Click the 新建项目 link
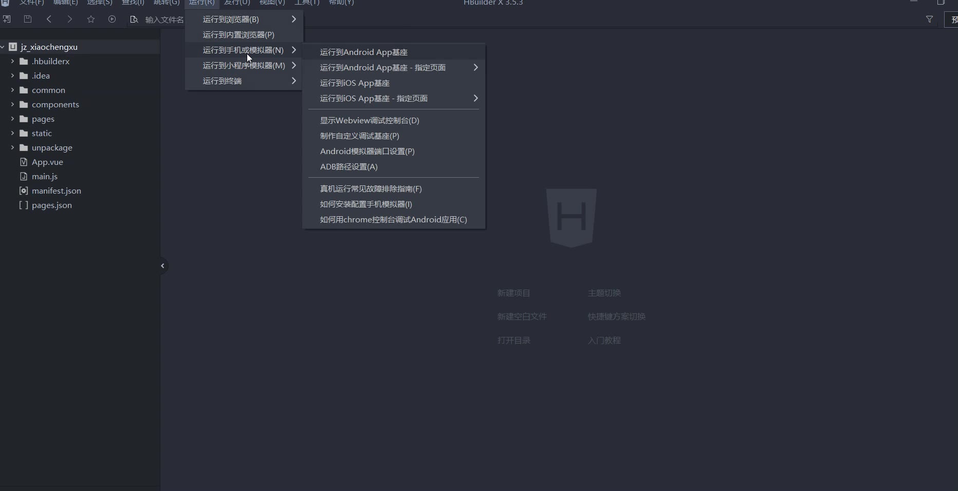The image size is (958, 491). click(x=513, y=293)
